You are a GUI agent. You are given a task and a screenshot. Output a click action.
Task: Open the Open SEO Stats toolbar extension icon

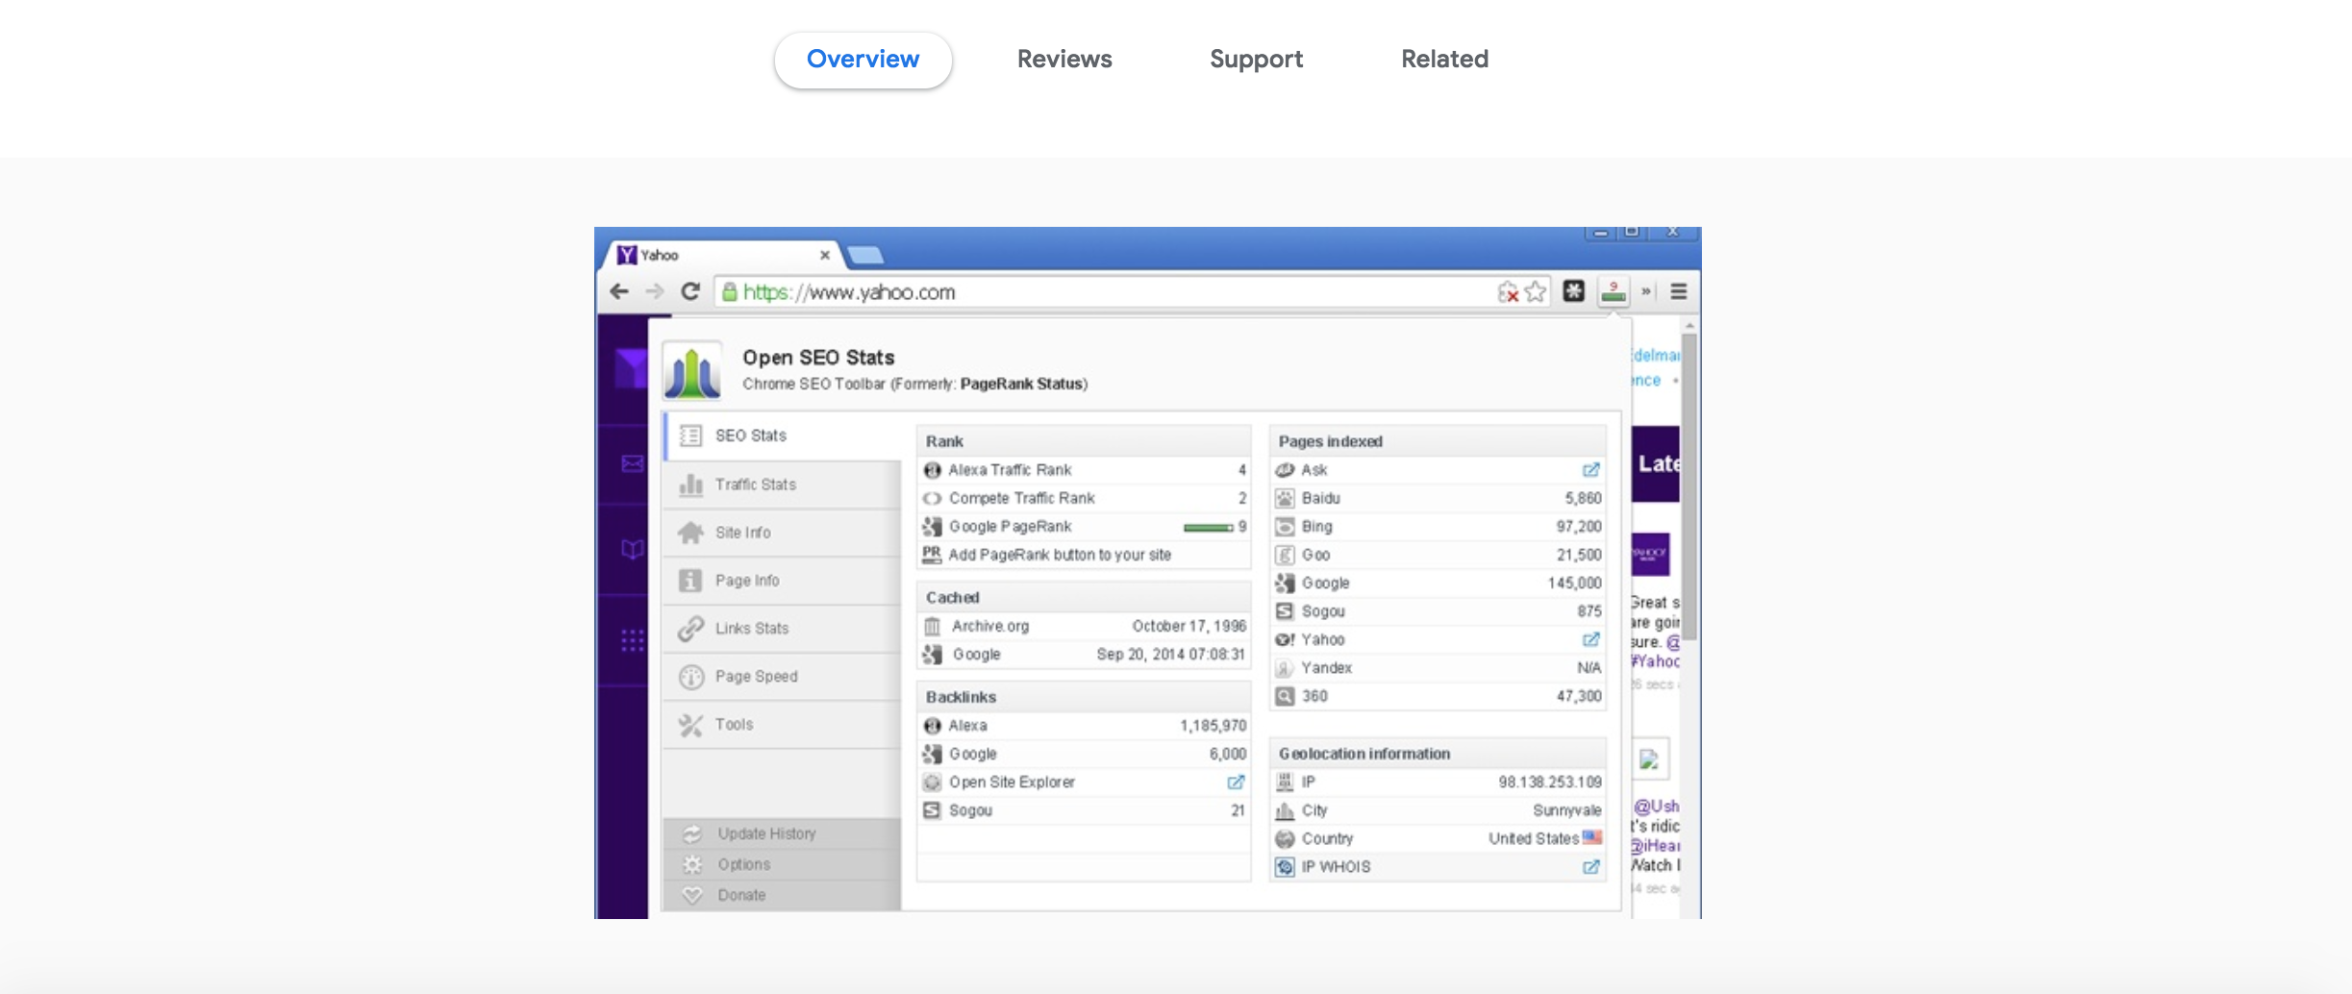[x=1614, y=291]
